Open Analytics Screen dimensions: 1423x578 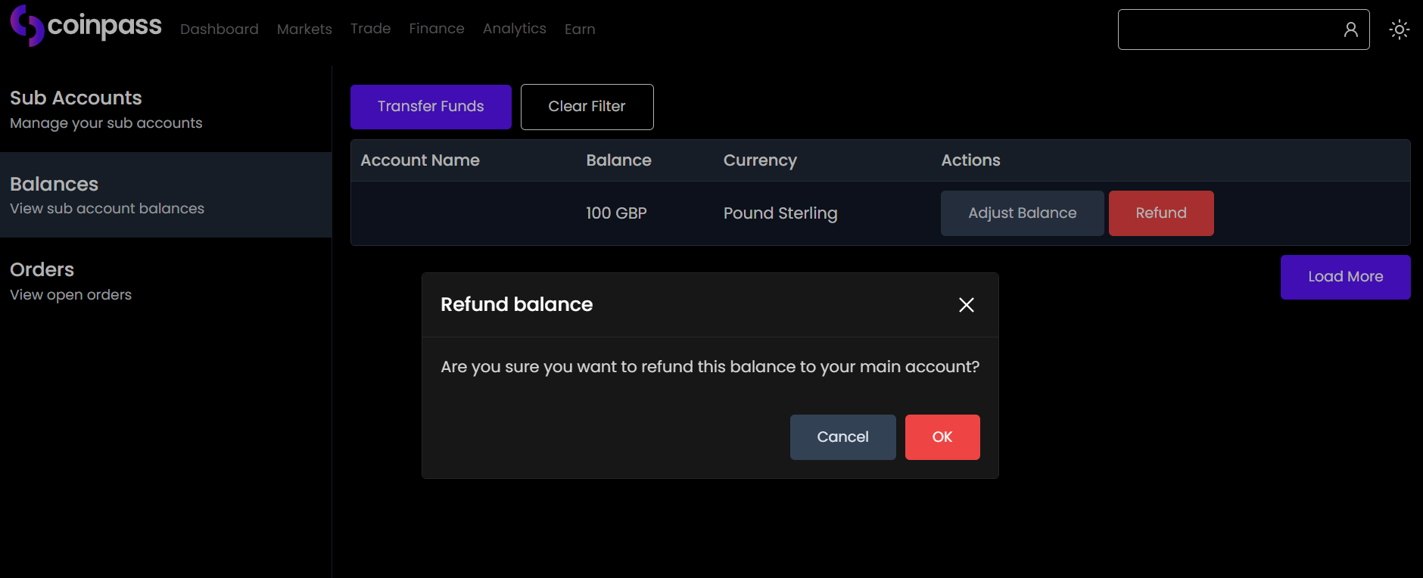[x=514, y=28]
